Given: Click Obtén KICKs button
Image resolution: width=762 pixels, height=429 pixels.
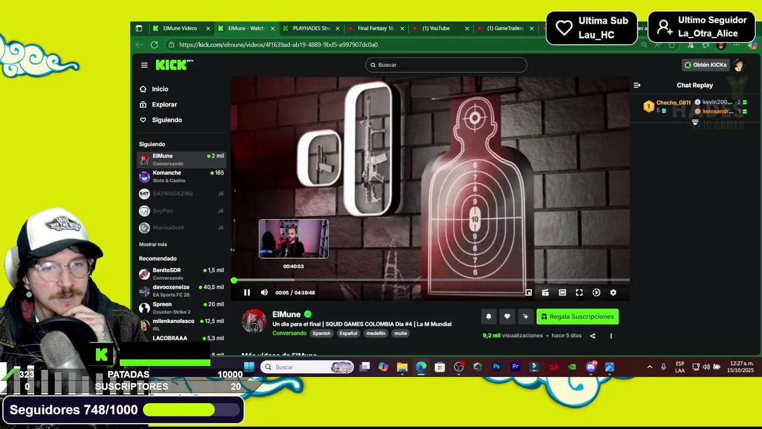Looking at the screenshot, I should coord(705,65).
